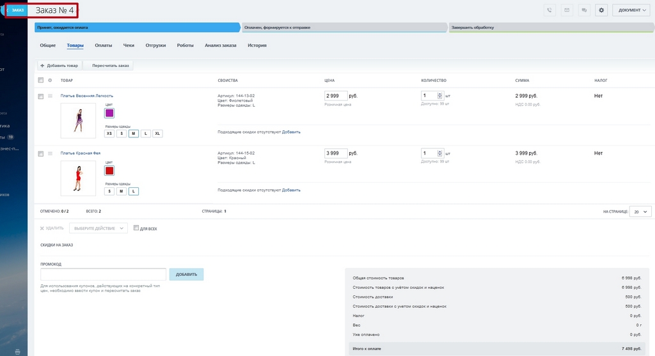This screenshot has height=356, width=655.
Task: Open the chat messages icon
Action: (x=584, y=10)
